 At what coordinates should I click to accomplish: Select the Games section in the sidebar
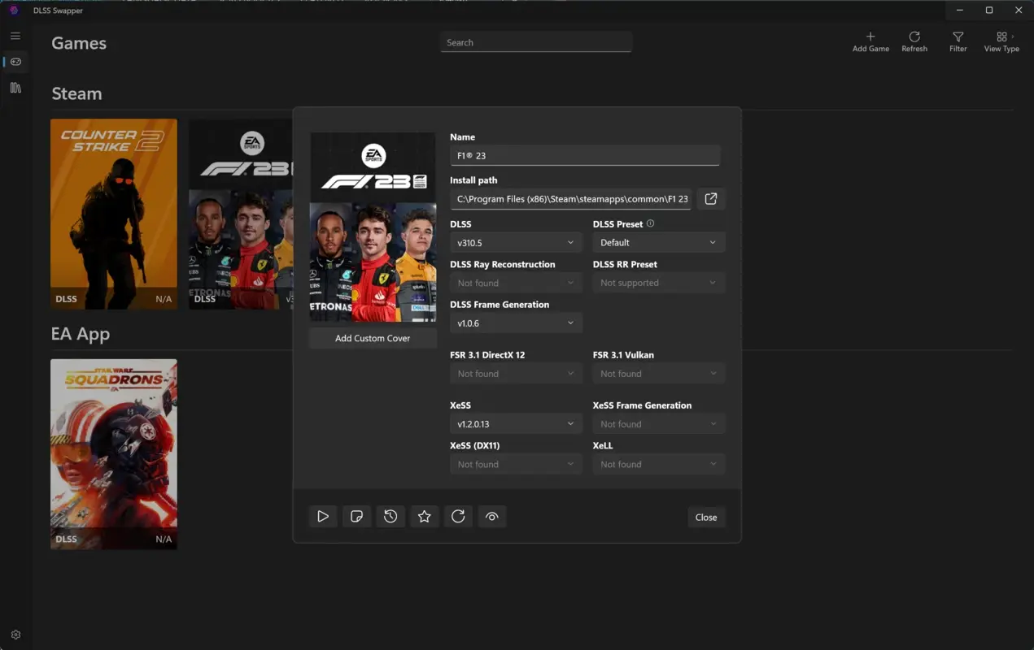tap(15, 61)
